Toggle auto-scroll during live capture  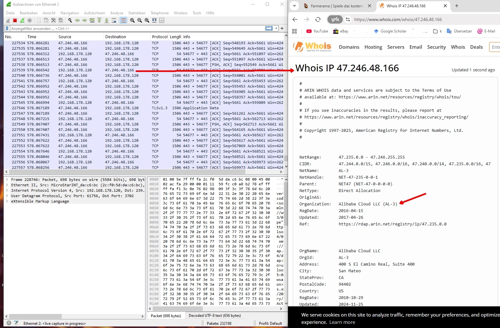click(114, 20)
